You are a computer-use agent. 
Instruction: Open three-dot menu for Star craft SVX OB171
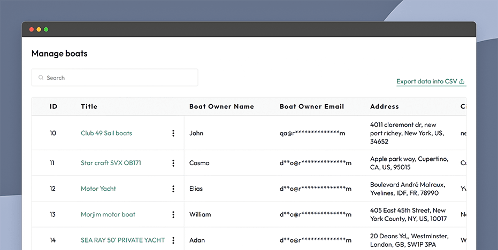click(x=173, y=163)
